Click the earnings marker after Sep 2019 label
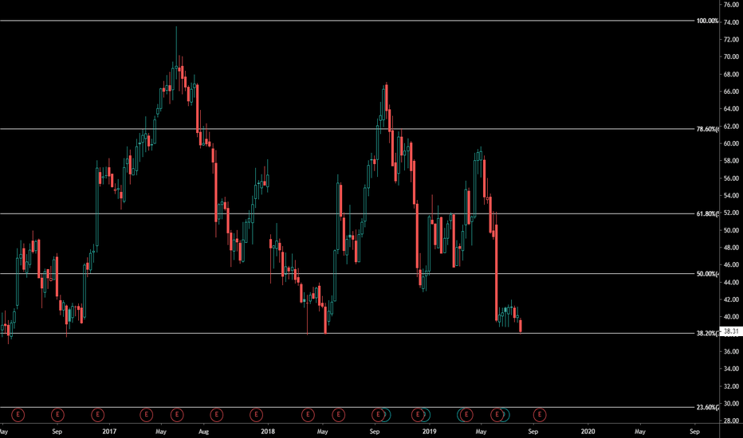This screenshot has height=438, width=743. click(540, 415)
